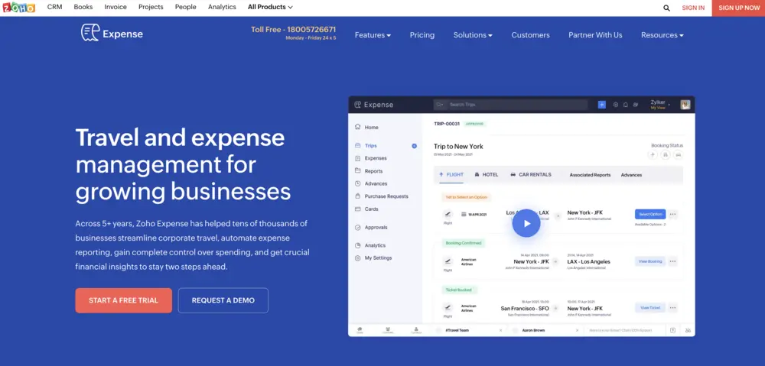765x366 pixels.
Task: Click the TRIP-00031 label
Action: pyautogui.click(x=447, y=124)
